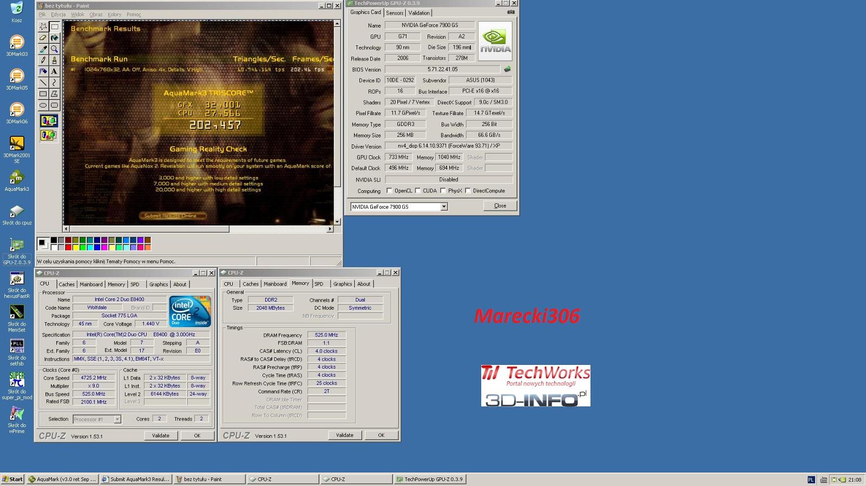Viewport: 866px width, 486px height.
Task: Switch to Submit AquaMark3 Results taskbar button
Action: tap(136, 479)
